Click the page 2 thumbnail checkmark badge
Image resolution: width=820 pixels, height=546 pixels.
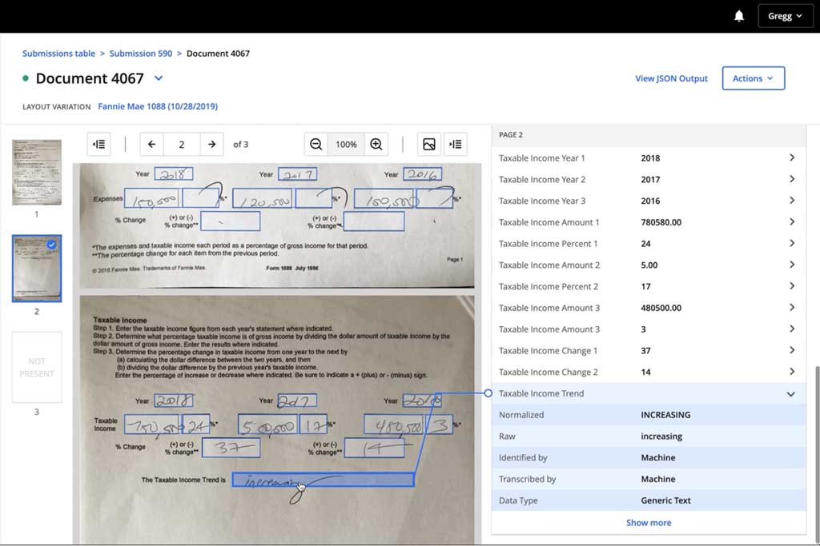click(51, 245)
